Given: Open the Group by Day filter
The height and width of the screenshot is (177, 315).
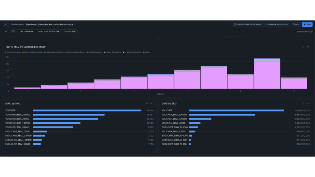Looking at the screenshot, I should pos(70,31).
